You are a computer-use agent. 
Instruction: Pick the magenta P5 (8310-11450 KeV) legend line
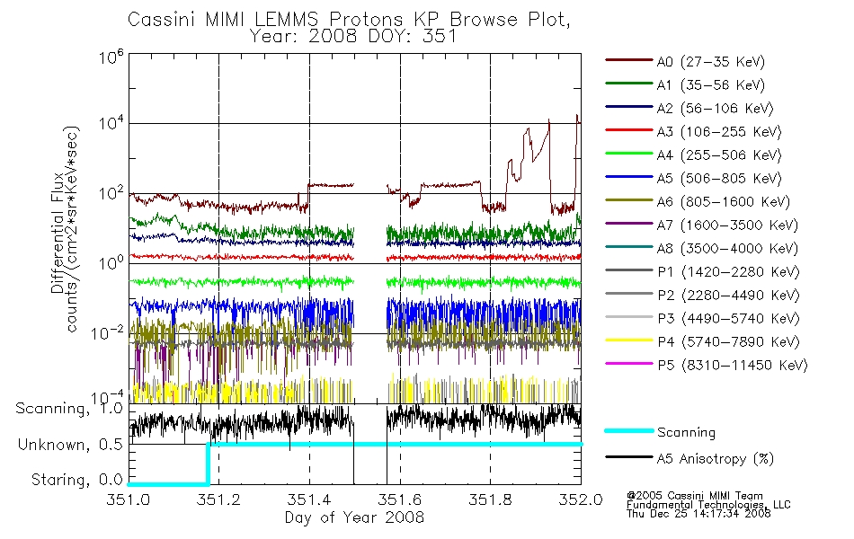[629, 364]
